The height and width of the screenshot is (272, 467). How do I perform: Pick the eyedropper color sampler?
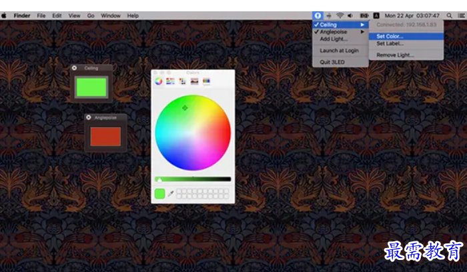(171, 194)
